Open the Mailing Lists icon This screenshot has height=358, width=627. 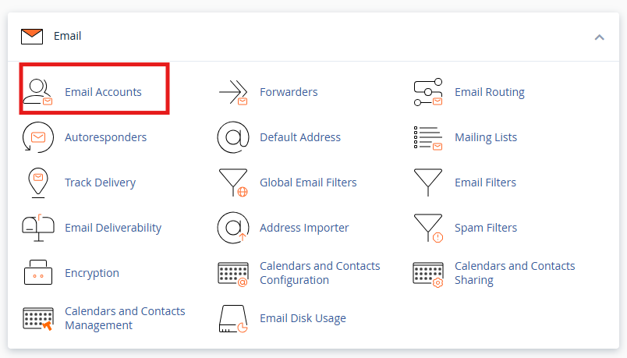pos(427,137)
